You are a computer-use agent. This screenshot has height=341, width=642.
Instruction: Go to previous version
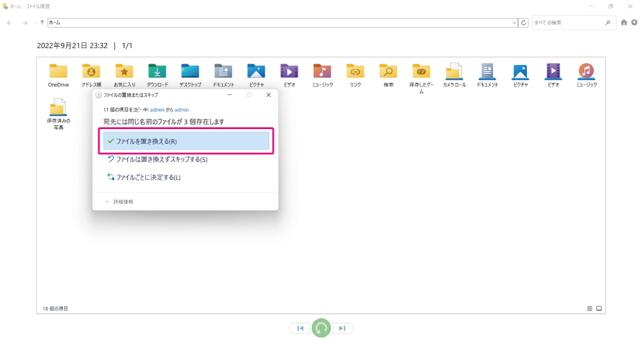pyautogui.click(x=300, y=328)
